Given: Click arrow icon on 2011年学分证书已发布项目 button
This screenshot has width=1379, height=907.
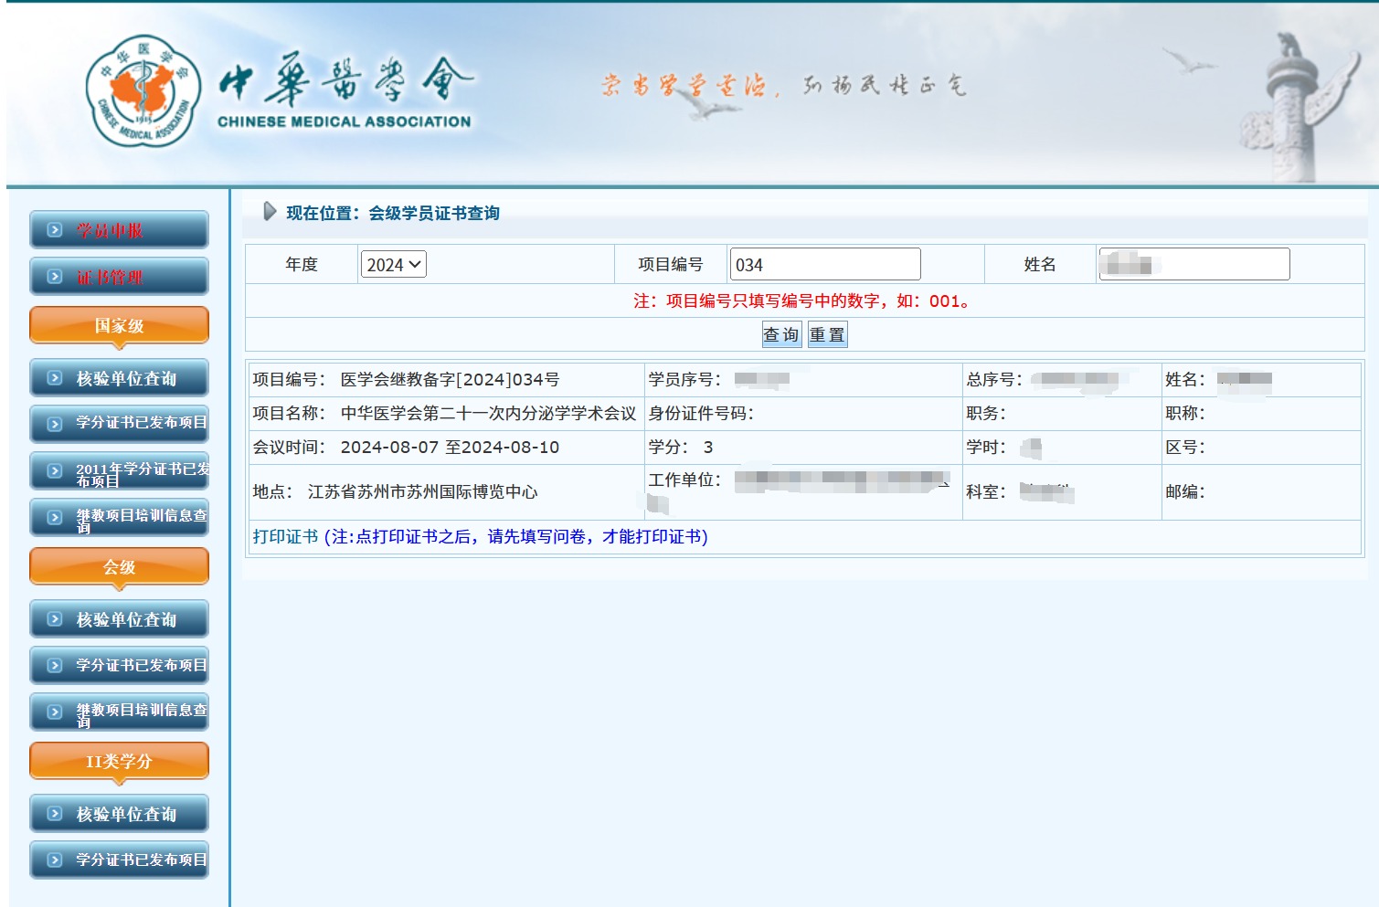Looking at the screenshot, I should coord(55,471).
